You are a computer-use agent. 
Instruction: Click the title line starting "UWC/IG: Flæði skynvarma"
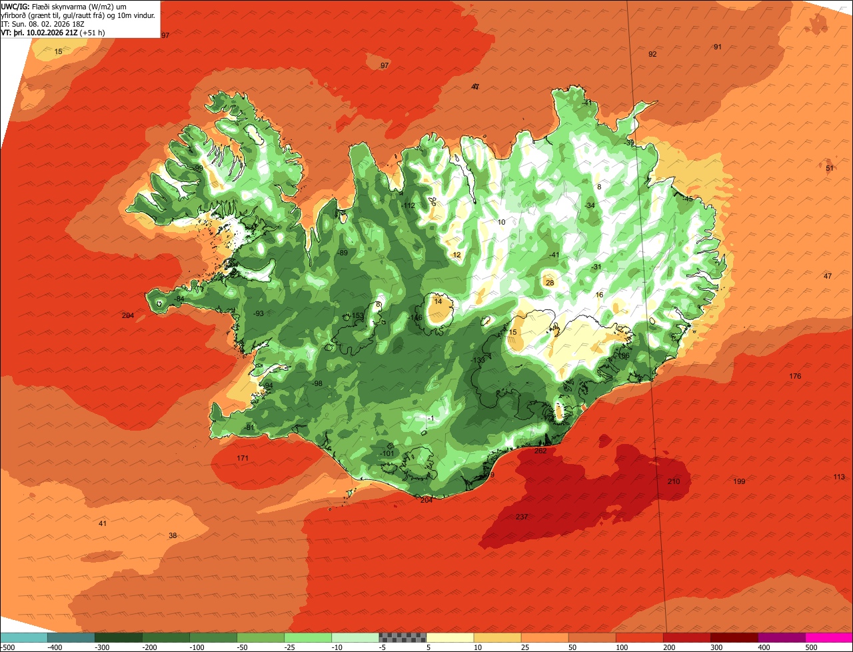(64, 6)
